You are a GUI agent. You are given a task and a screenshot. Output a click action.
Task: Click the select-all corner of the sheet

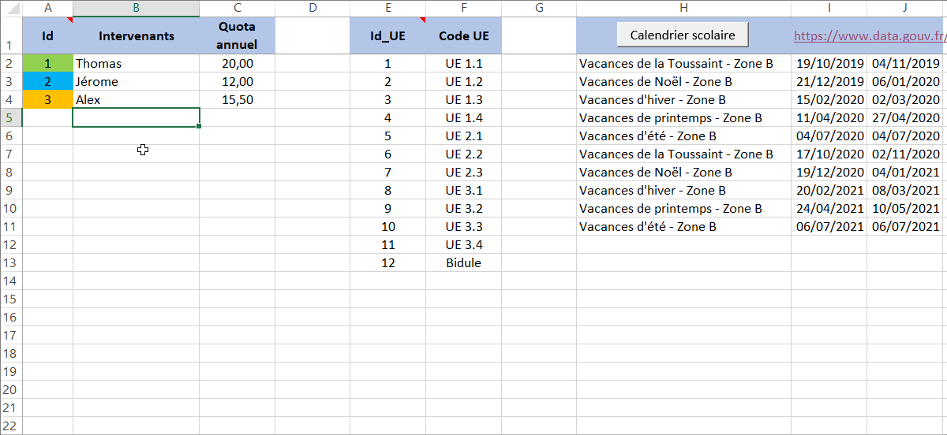coord(11,9)
